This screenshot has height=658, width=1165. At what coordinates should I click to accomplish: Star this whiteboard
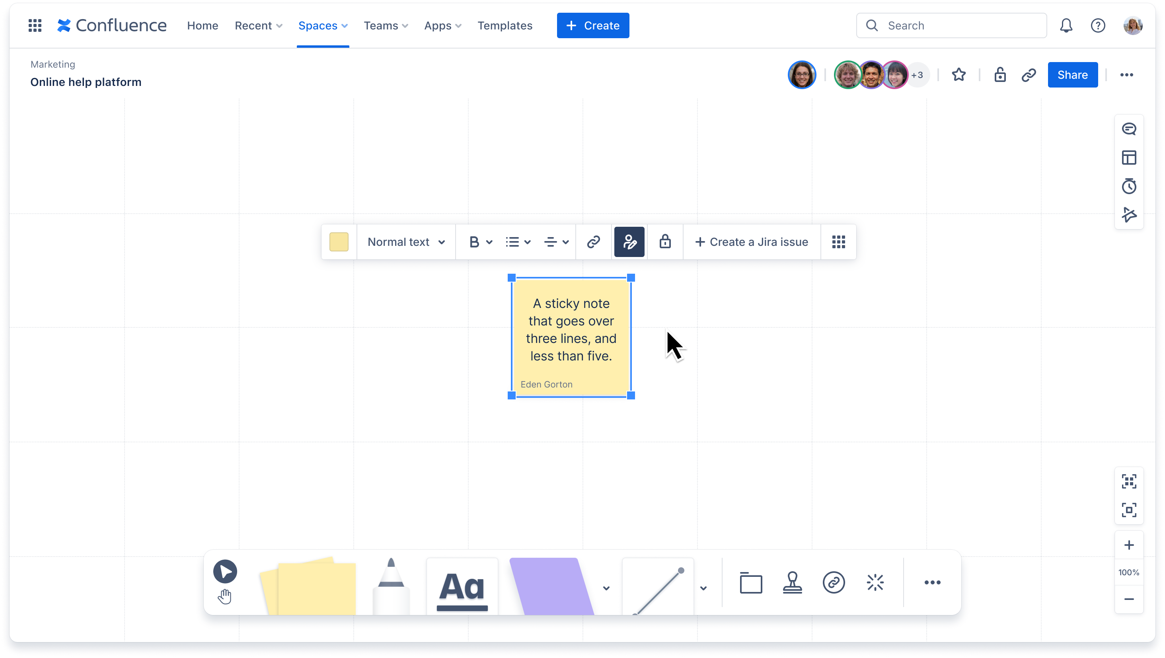click(958, 75)
